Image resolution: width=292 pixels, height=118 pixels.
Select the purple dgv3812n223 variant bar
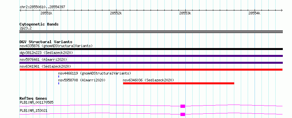tap(151, 56)
